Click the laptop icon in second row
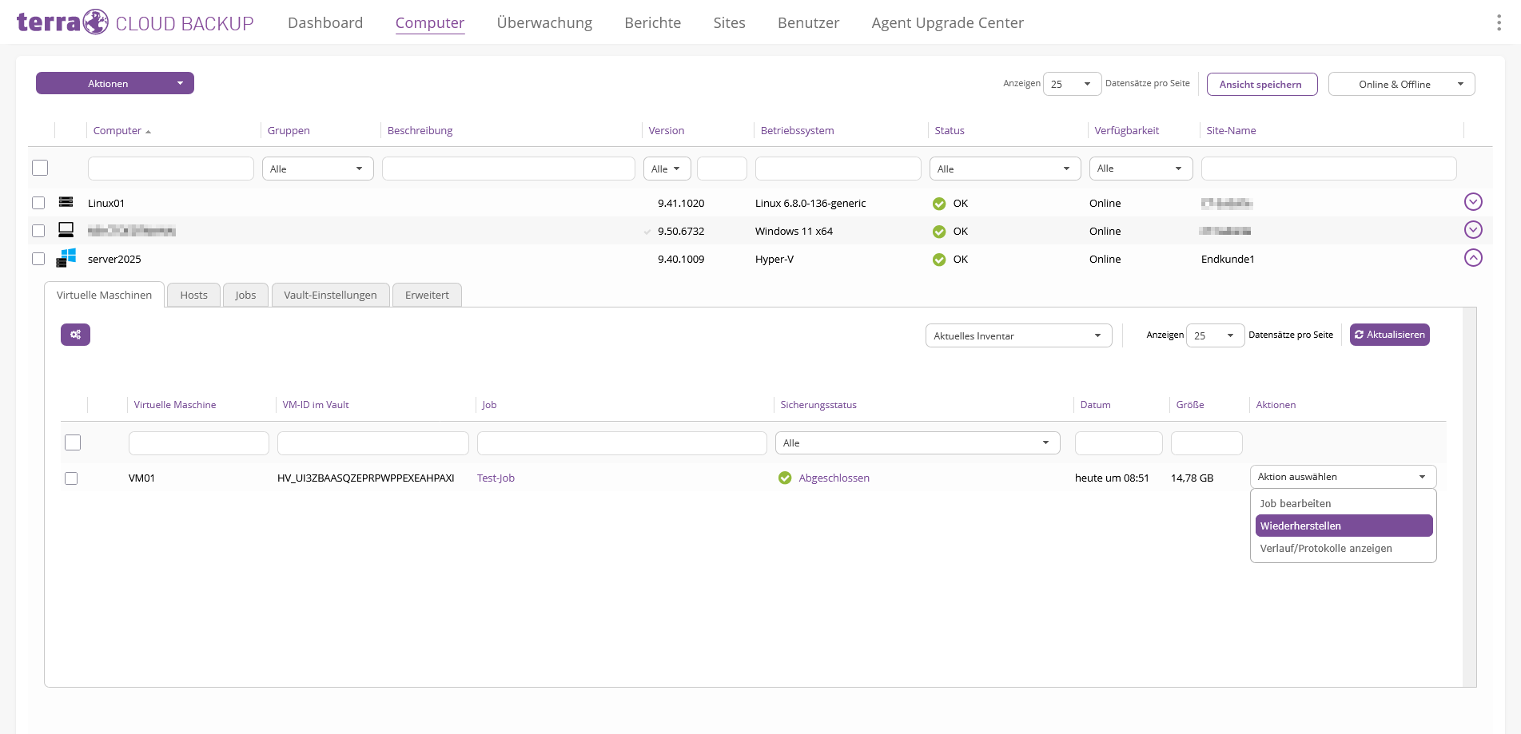The image size is (1521, 734). tap(66, 230)
